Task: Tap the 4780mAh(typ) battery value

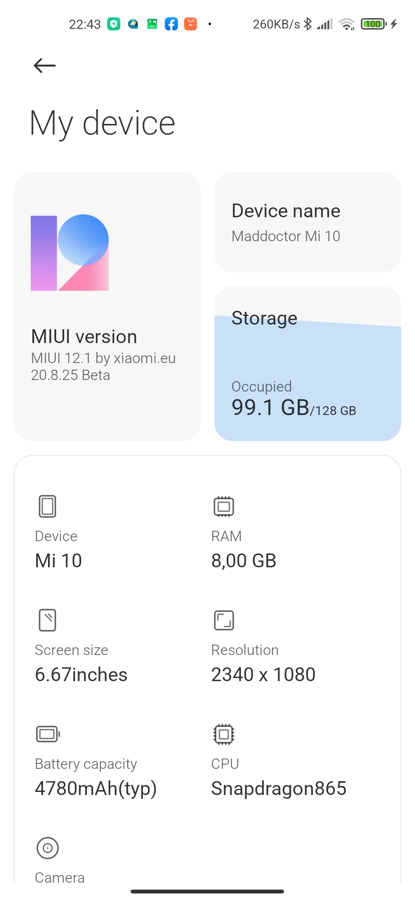Action: (96, 788)
